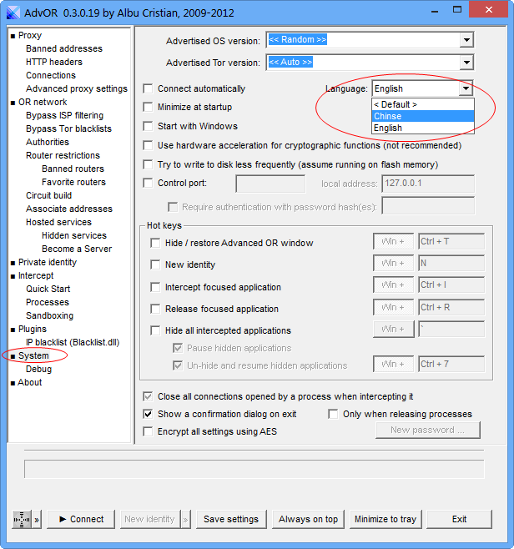Click the status text box at bottom
The image size is (514, 549).
(254, 469)
